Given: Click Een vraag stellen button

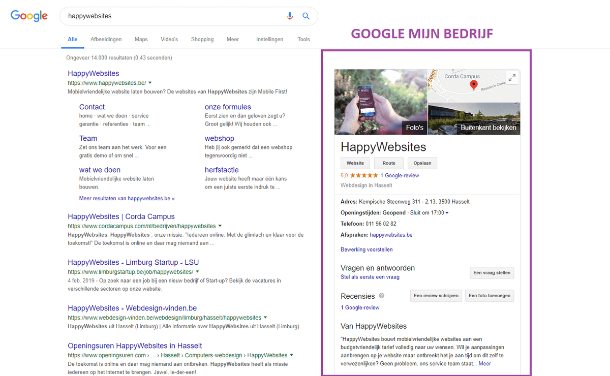Looking at the screenshot, I should tap(492, 273).
